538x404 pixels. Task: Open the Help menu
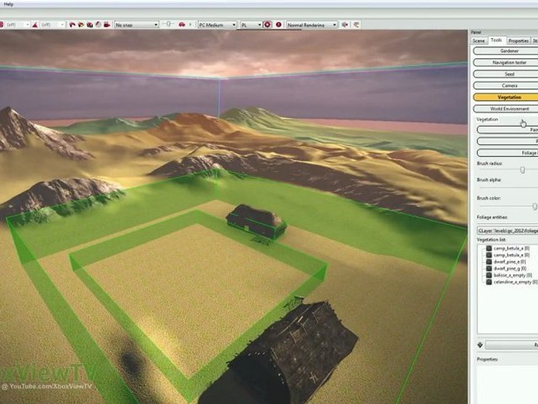(8, 4)
